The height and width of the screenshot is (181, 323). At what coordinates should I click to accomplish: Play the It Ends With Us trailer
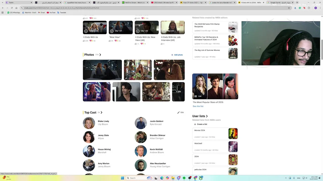[95, 27]
